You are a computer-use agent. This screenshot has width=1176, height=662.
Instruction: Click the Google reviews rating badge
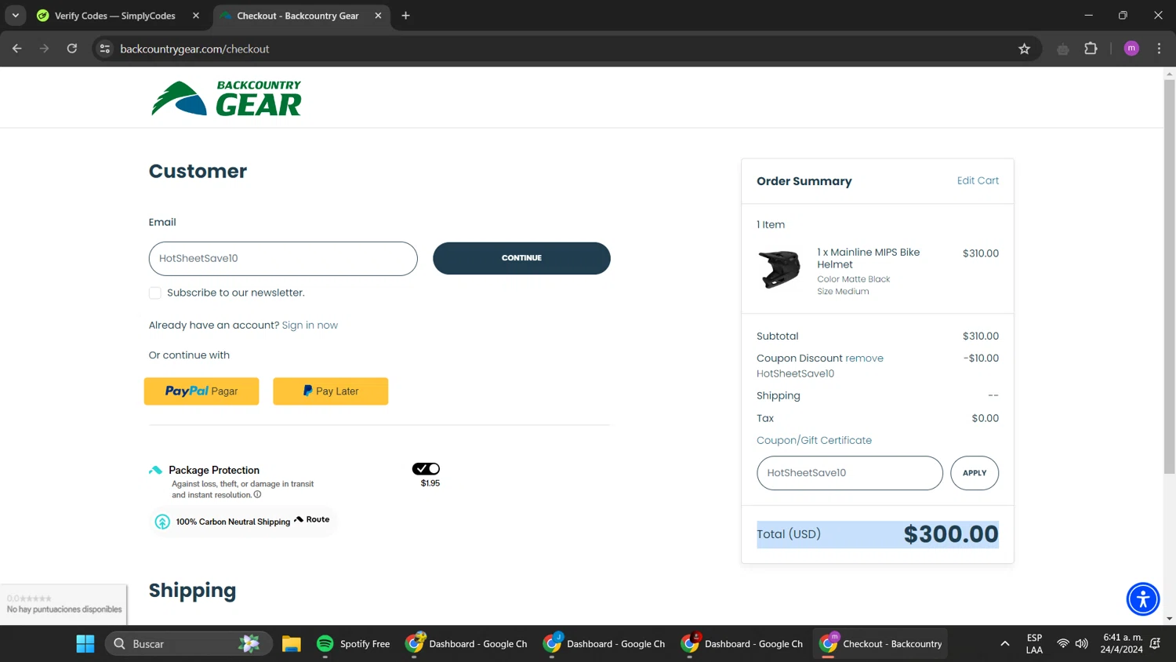64,604
